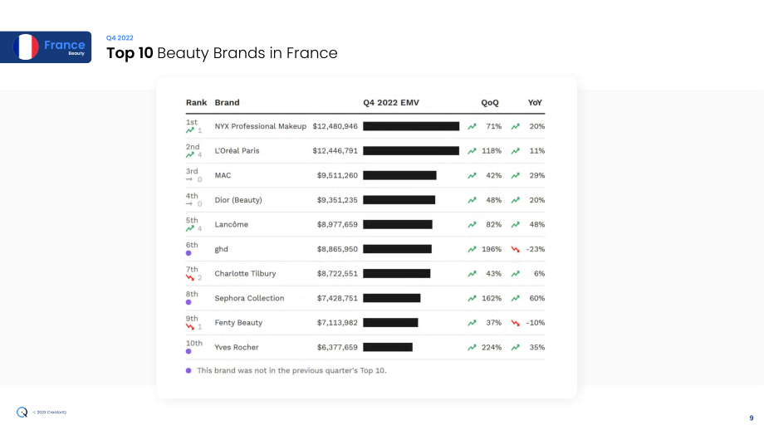
Task: Click the red YoY down arrow for Fenty Beauty
Action: (x=515, y=323)
